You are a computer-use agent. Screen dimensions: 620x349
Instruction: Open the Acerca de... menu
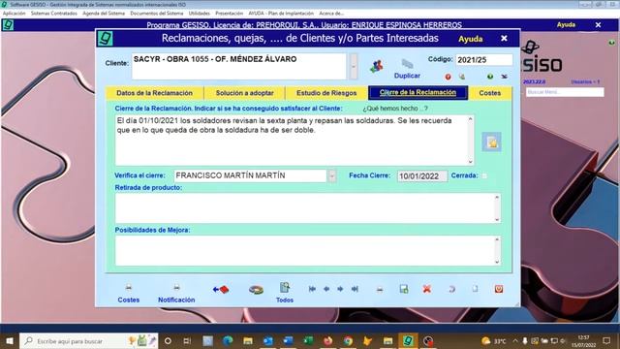pyautogui.click(x=331, y=13)
